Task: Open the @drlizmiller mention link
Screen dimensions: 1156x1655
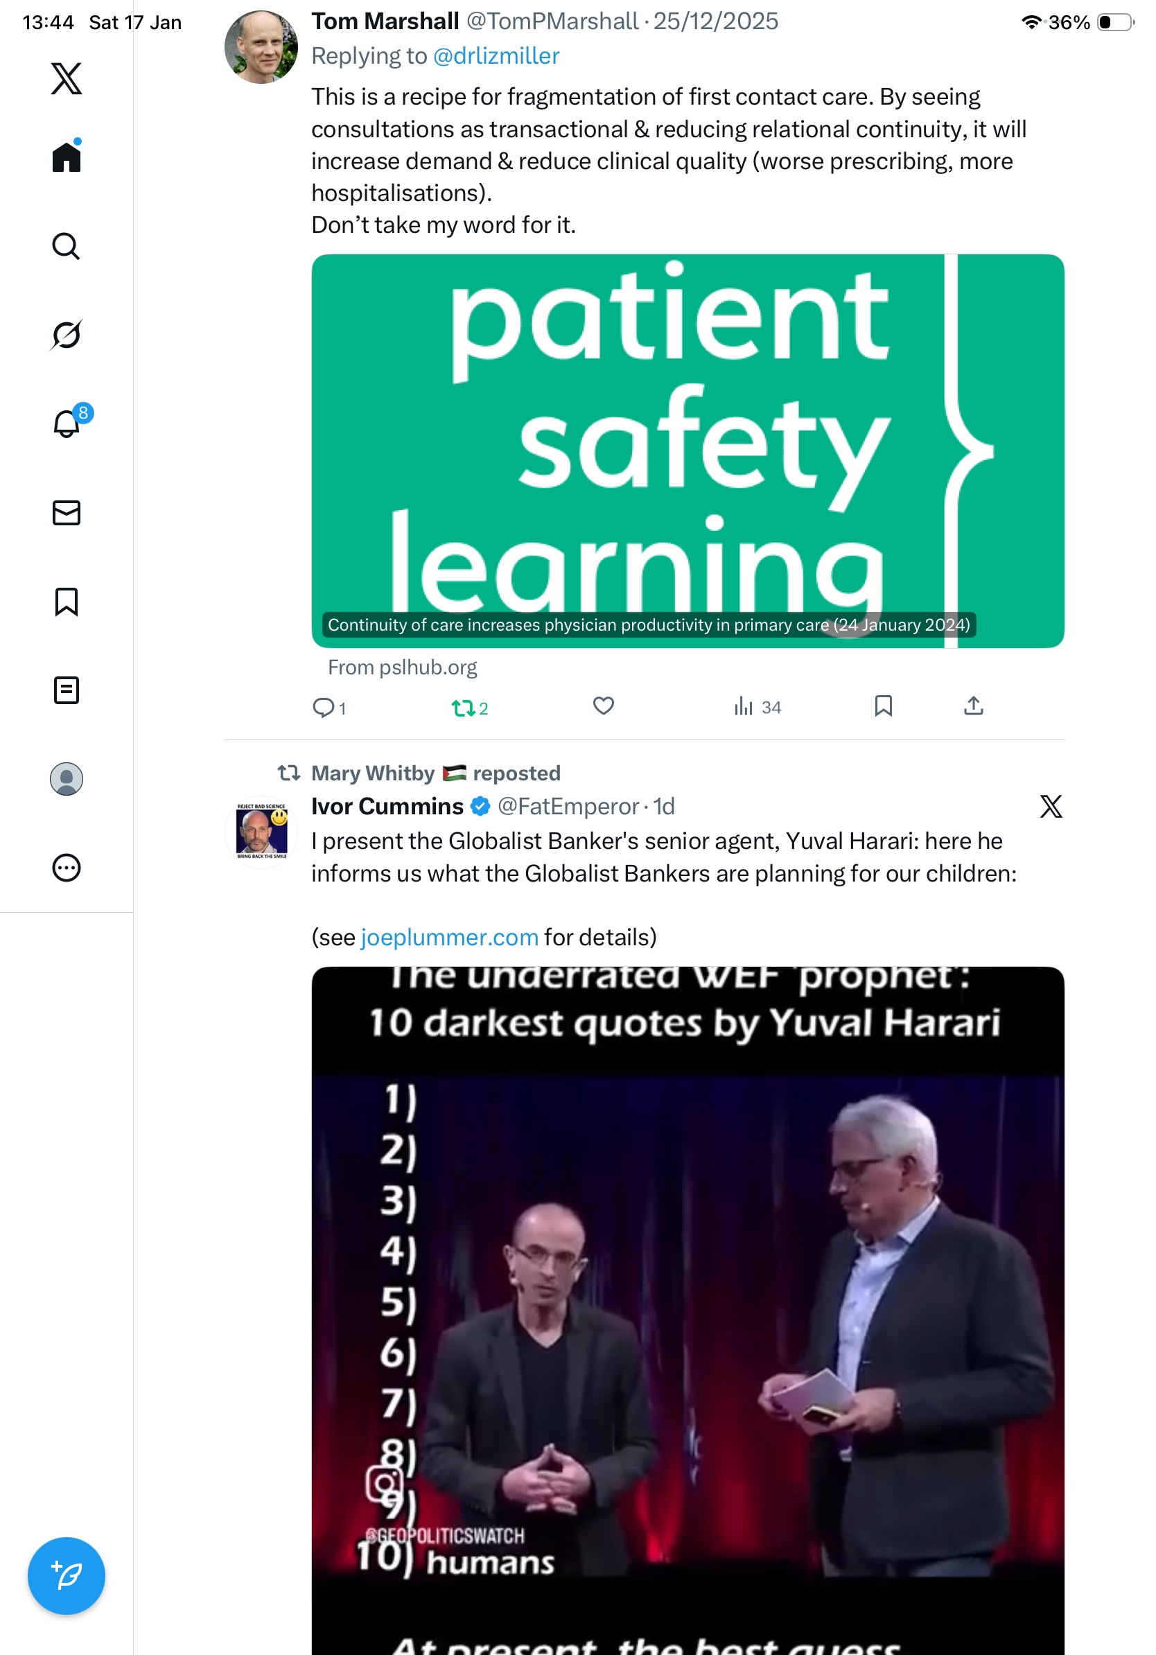Action: (496, 55)
